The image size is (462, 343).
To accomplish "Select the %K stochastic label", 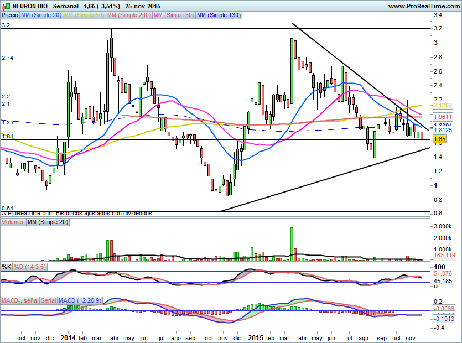I will [x=7, y=267].
